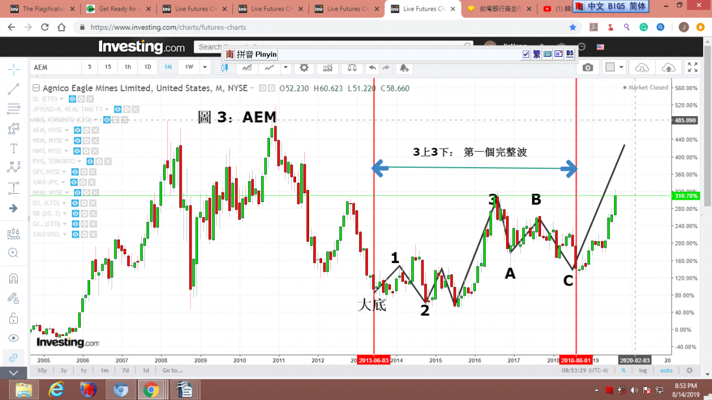Set range to 10y
The height and width of the screenshot is (400, 712).
pos(42,370)
